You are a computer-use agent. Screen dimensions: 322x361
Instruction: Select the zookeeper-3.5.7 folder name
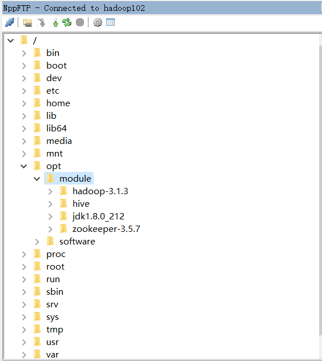[x=106, y=229]
